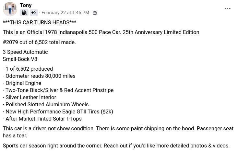This screenshot has width=239, height=152.
Task: Click the Odometer reads 80,000 miles line
Action: (x=39, y=76)
